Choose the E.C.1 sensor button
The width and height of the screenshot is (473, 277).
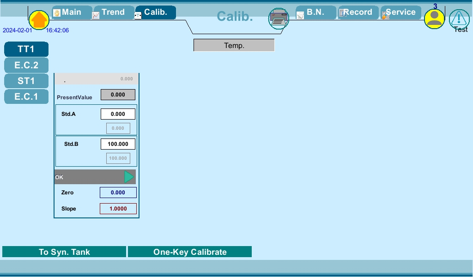click(x=26, y=96)
